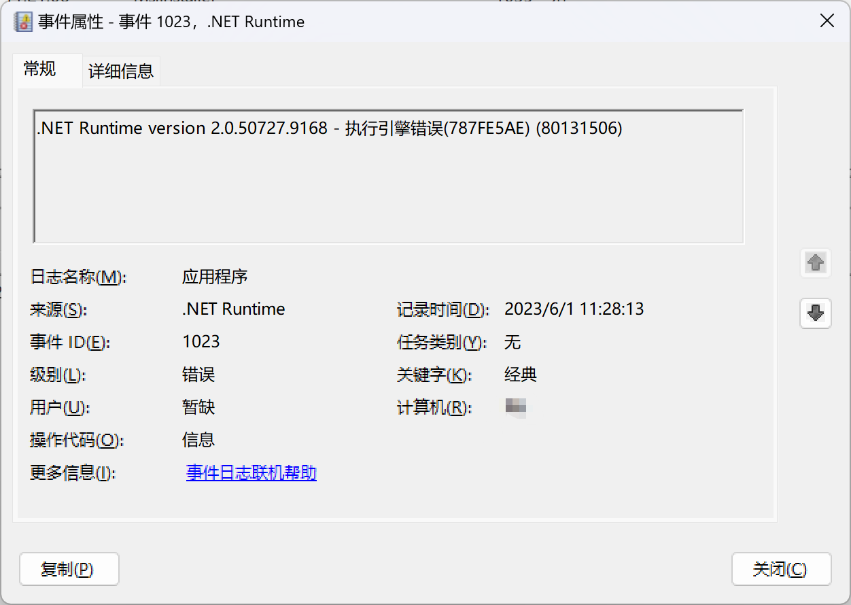Click the 记录时间(D): label
Image resolution: width=851 pixels, height=605 pixels.
pyautogui.click(x=443, y=310)
